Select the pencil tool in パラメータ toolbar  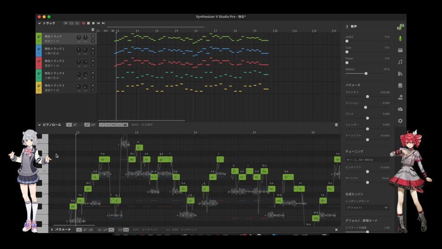[x=85, y=230]
